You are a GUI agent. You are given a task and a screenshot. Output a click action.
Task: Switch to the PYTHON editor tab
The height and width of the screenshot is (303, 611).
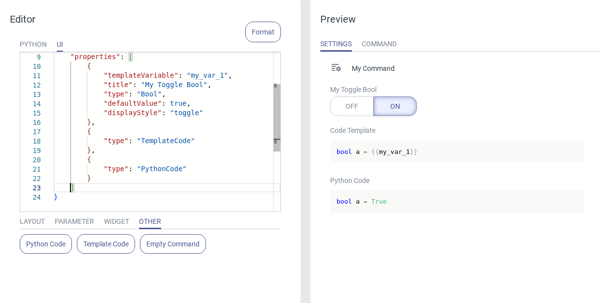click(33, 44)
